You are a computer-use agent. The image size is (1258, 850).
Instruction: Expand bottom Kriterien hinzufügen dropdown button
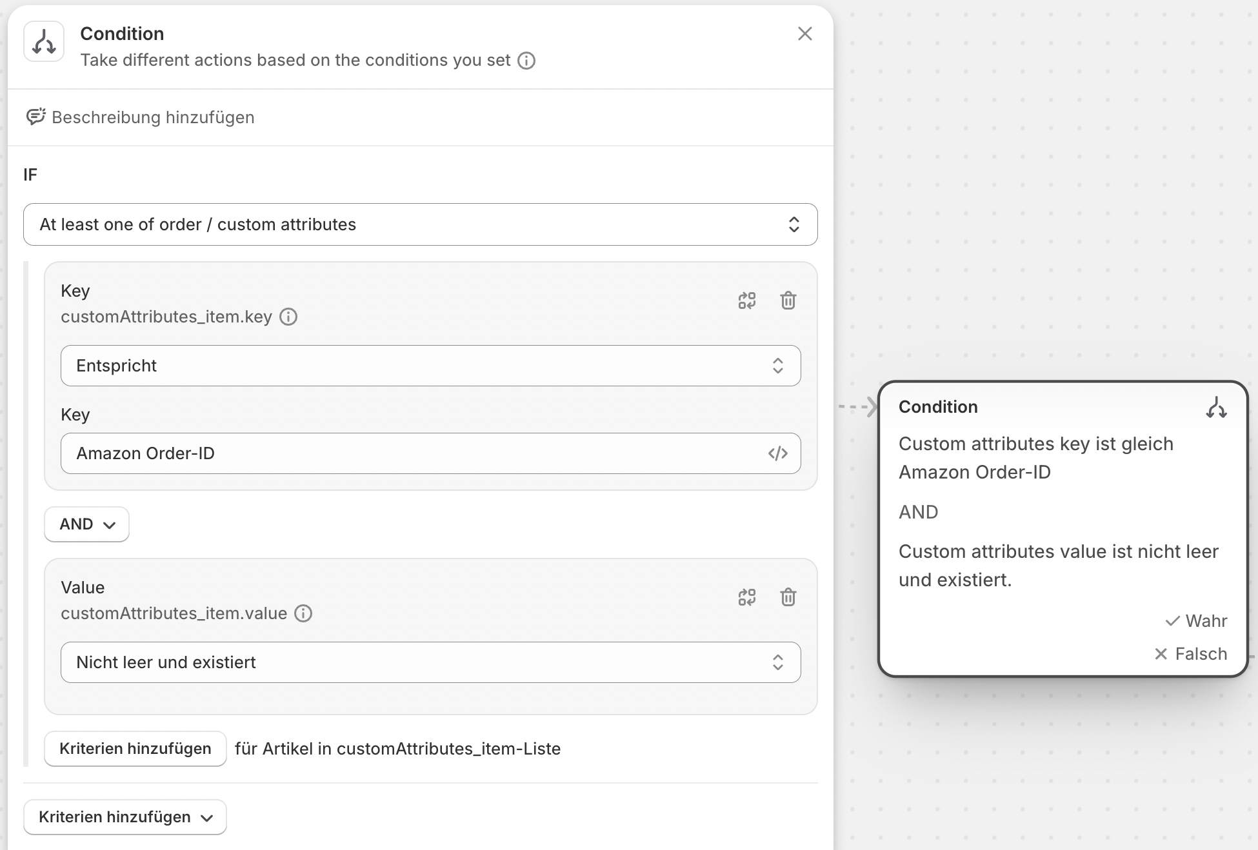coord(125,817)
